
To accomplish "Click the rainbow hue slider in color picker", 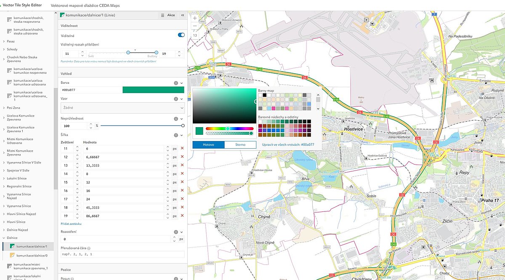I will coord(229,128).
